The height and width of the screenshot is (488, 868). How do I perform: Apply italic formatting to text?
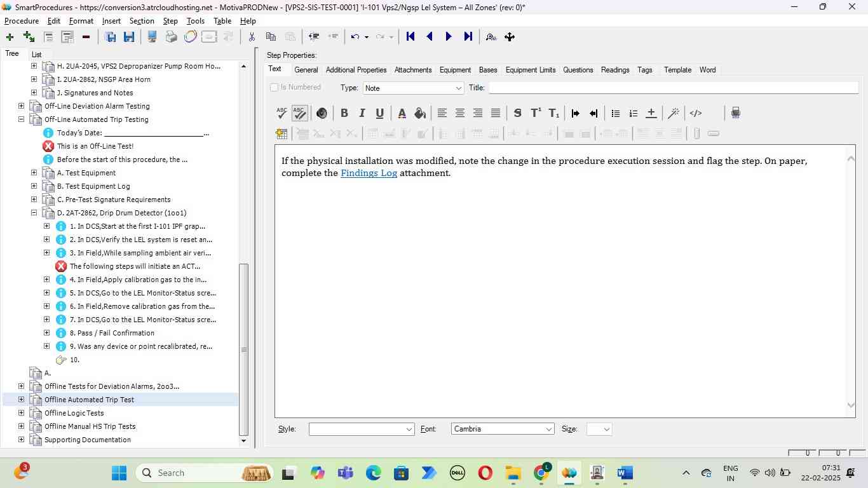coord(362,113)
